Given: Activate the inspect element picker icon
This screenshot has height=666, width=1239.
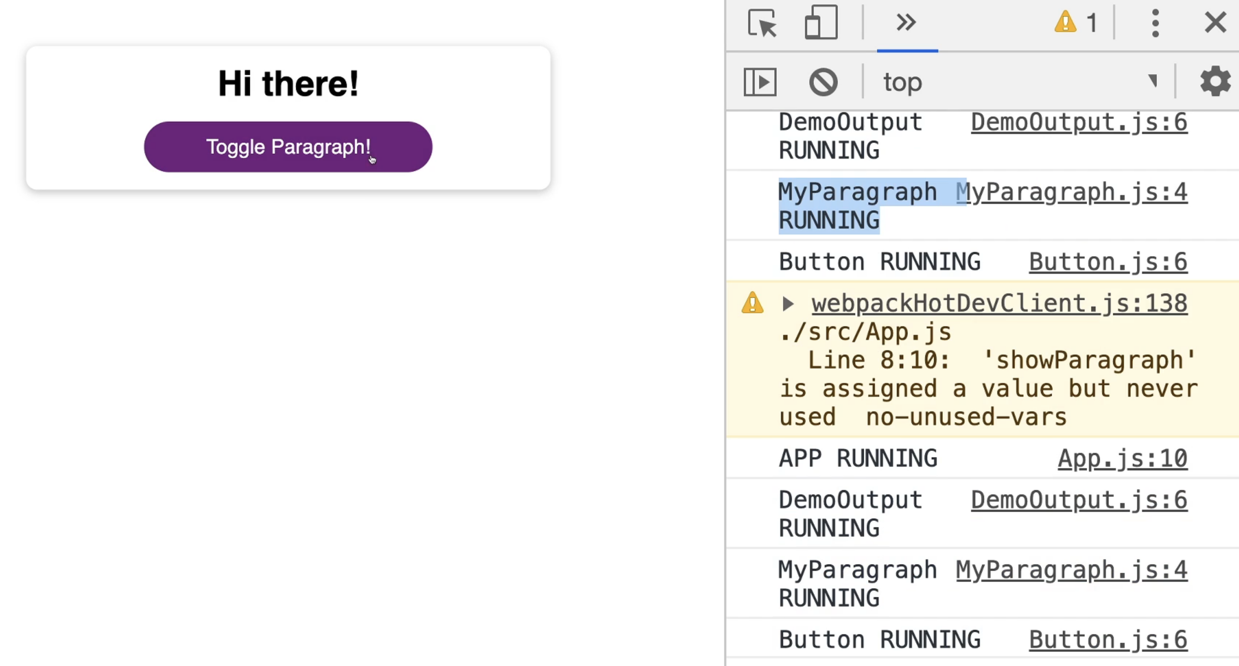Looking at the screenshot, I should tap(762, 23).
